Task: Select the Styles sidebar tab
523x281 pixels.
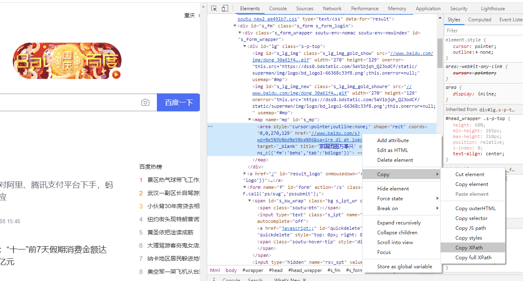Action: (454, 20)
